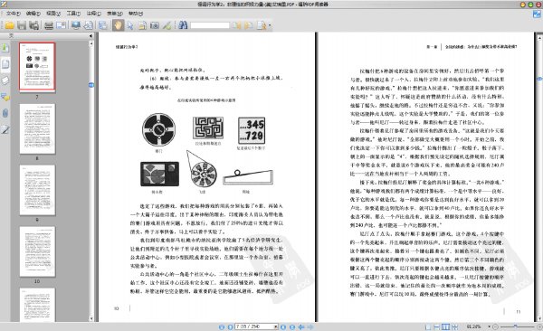Click the Save floppy disk icon
The width and height of the screenshot is (543, 331).
pyautogui.click(x=22, y=25)
